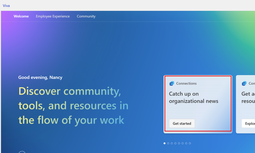Click the Good evening, Nancy greeting
This screenshot has width=255, height=153.
click(x=40, y=77)
